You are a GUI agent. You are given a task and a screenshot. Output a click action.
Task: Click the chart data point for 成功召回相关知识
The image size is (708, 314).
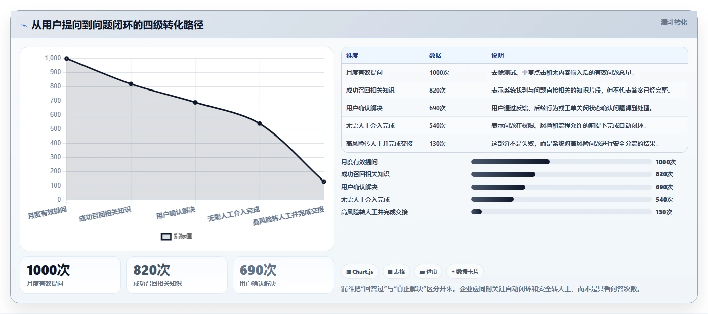[131, 84]
